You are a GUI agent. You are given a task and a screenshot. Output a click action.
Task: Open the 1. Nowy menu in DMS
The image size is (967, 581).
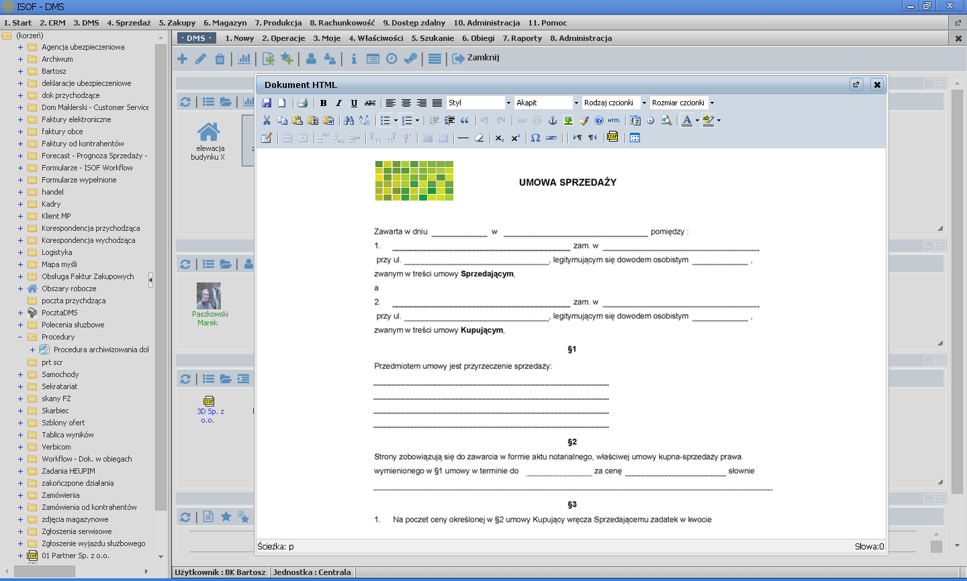240,38
